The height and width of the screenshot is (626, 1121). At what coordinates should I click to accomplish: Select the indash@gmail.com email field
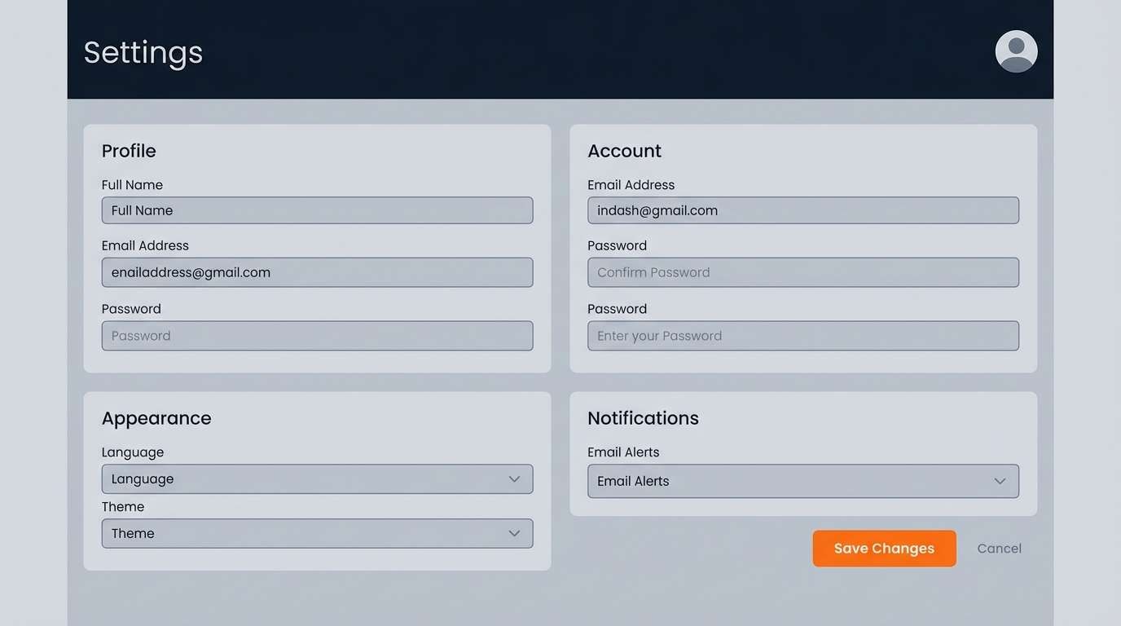point(803,210)
